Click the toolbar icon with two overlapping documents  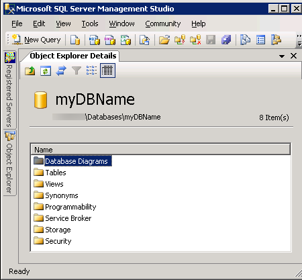click(246, 40)
